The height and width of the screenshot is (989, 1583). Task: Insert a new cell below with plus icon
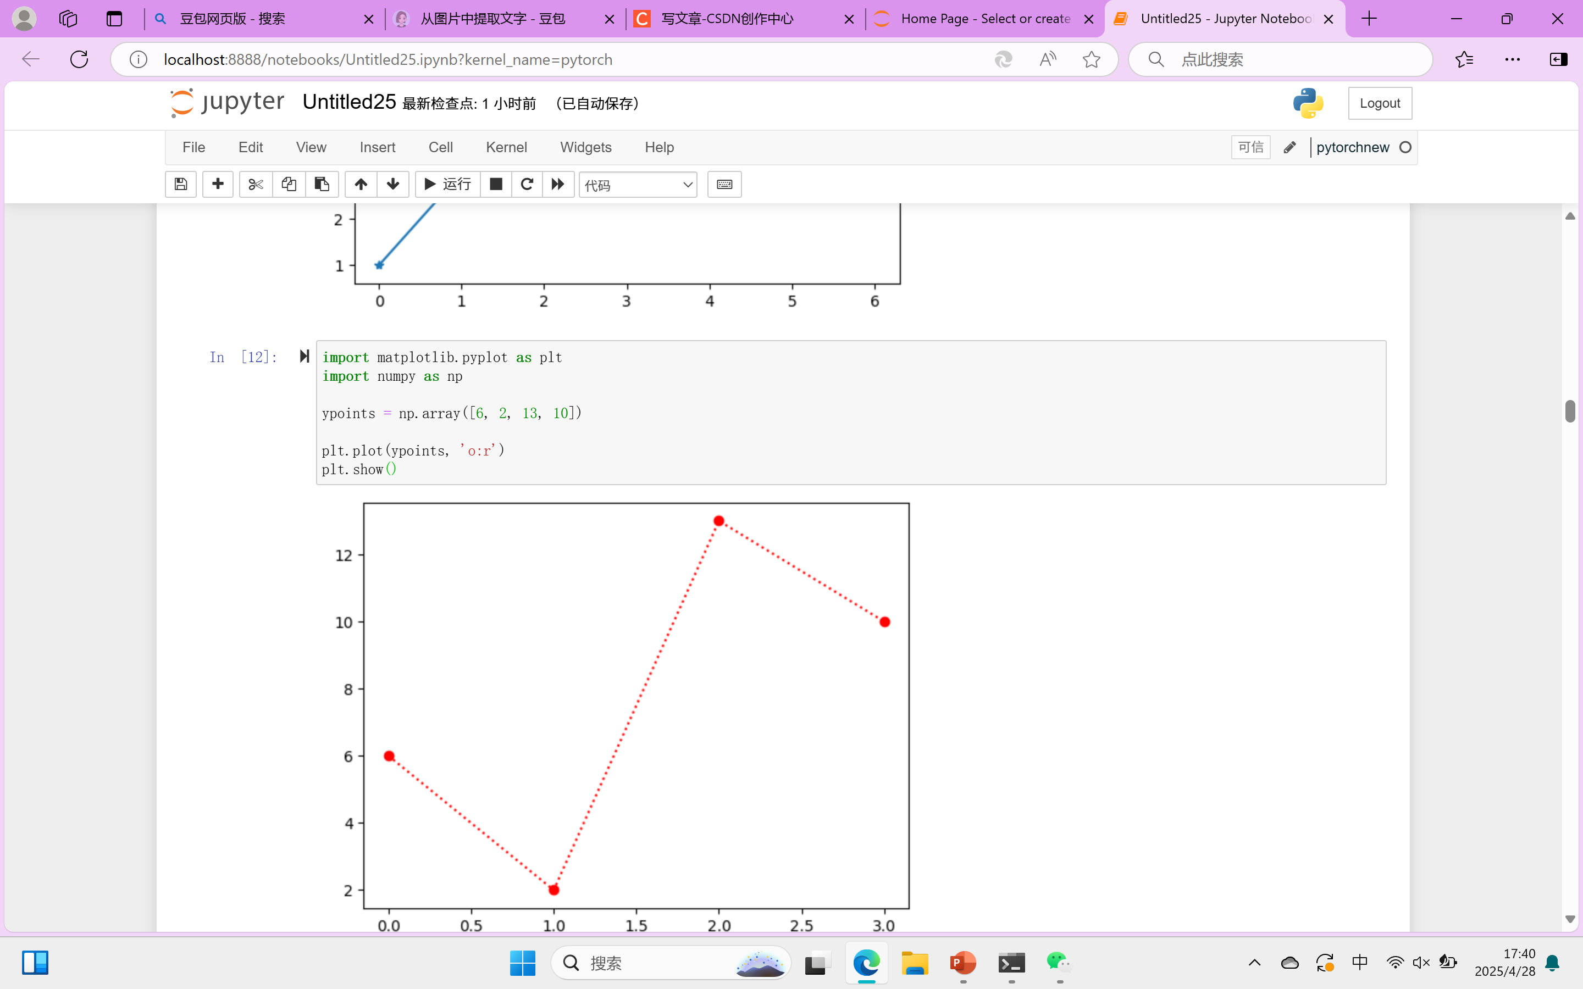218,185
